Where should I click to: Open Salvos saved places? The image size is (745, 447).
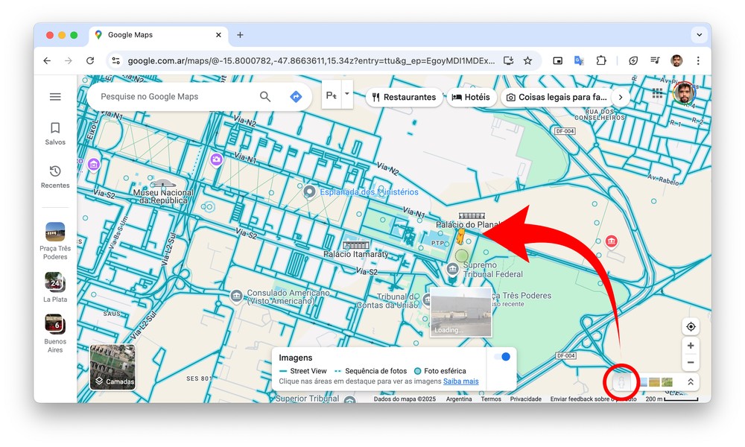coord(55,133)
